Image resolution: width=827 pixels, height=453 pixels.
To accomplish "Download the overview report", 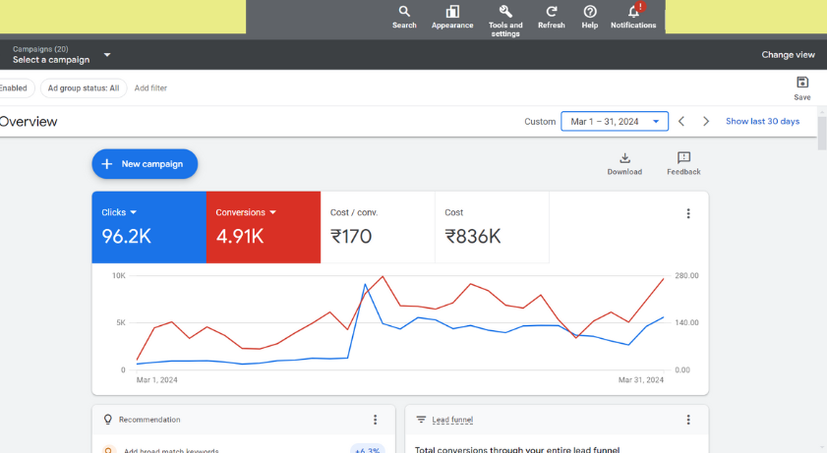I will (624, 158).
